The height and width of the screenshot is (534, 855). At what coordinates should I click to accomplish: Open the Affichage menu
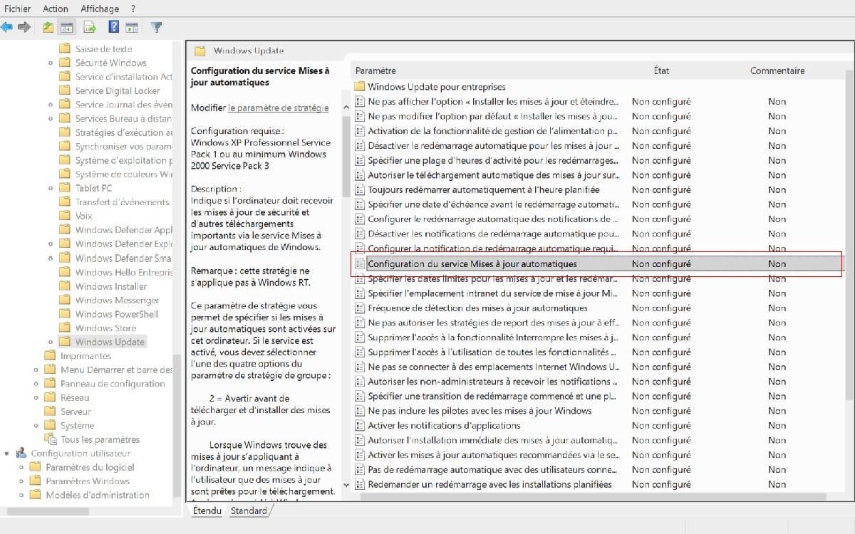click(x=99, y=9)
